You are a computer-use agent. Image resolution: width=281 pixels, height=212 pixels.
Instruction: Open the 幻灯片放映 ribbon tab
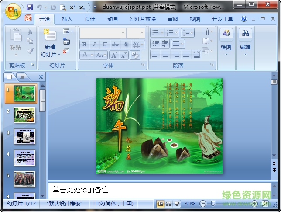(x=143, y=19)
